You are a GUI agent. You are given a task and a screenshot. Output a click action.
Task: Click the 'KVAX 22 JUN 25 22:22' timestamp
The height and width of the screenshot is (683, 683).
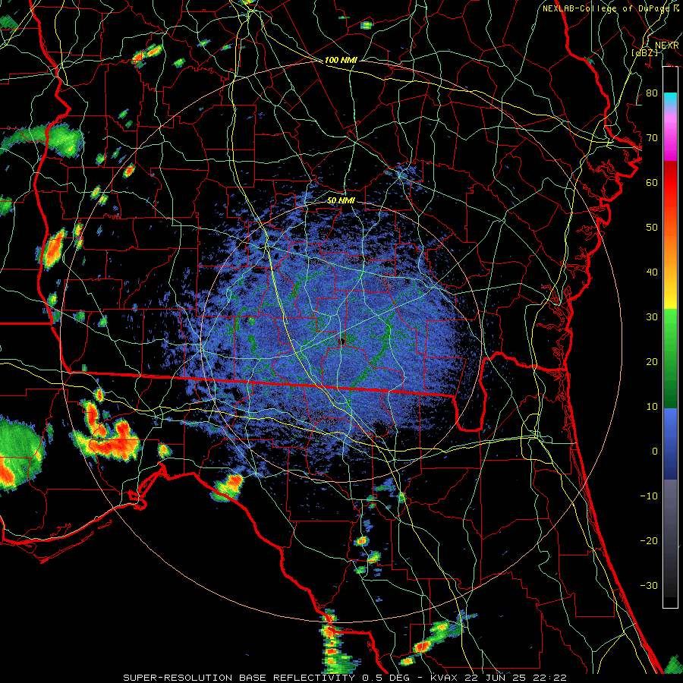click(499, 678)
